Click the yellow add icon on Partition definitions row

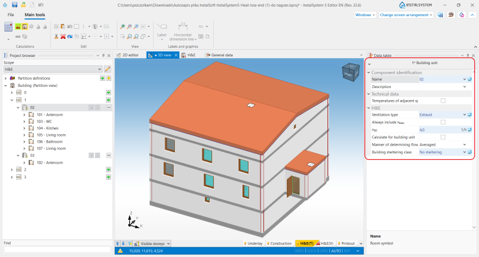[x=108, y=78]
